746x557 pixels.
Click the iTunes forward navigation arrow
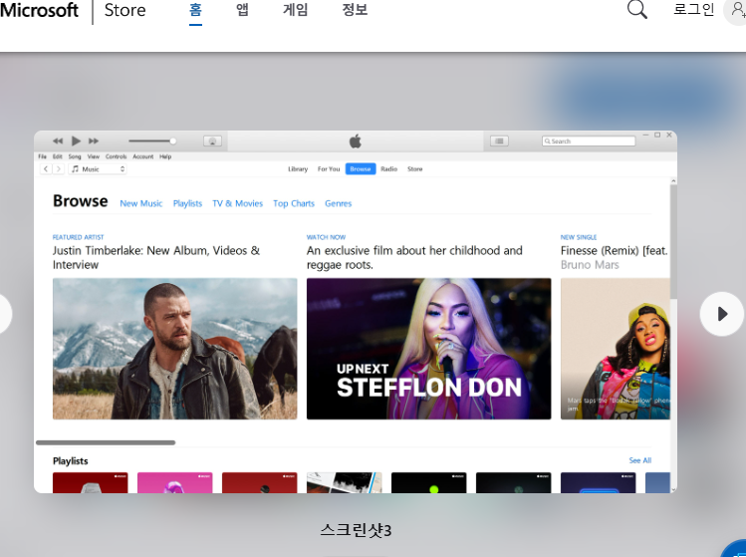[58, 169]
